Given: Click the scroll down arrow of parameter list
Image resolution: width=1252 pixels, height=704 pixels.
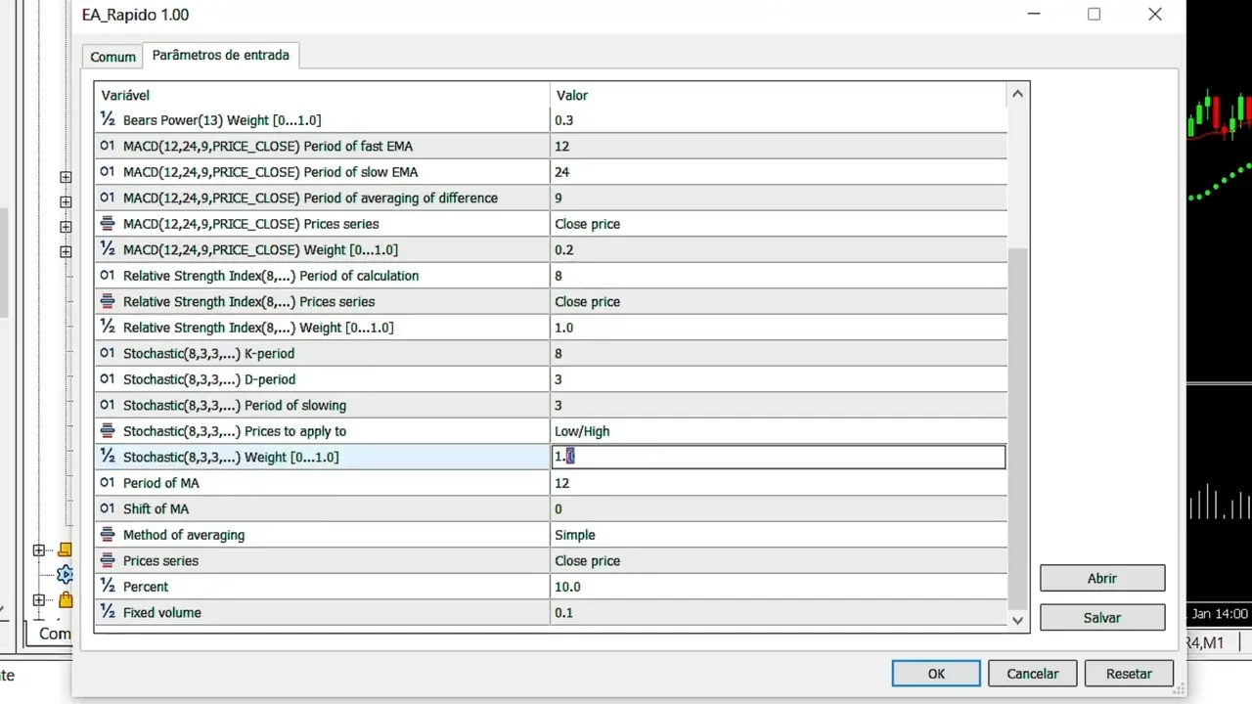Looking at the screenshot, I should point(1017,620).
